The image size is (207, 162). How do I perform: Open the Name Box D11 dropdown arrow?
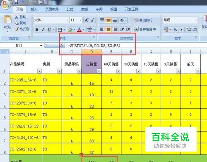click(x=41, y=45)
